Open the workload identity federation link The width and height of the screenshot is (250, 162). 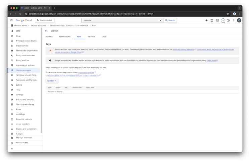(184, 50)
